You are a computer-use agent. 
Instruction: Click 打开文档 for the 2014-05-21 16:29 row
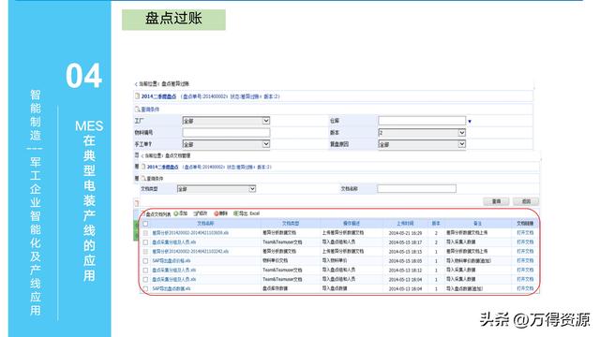pos(525,233)
